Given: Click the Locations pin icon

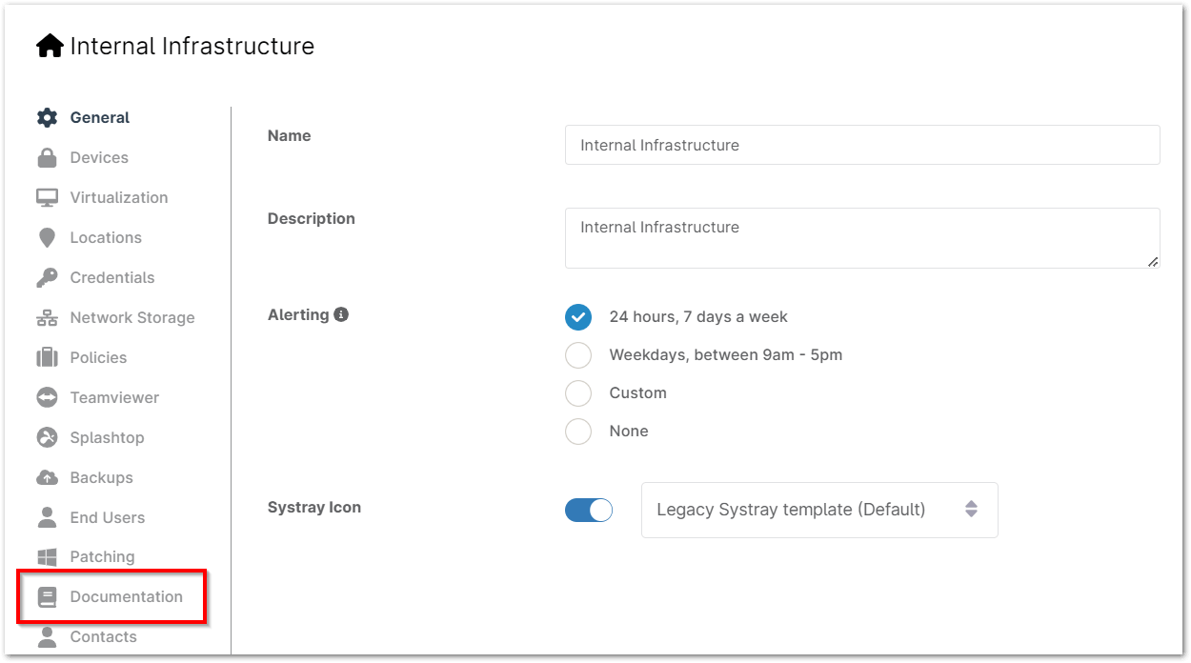Looking at the screenshot, I should [x=47, y=238].
